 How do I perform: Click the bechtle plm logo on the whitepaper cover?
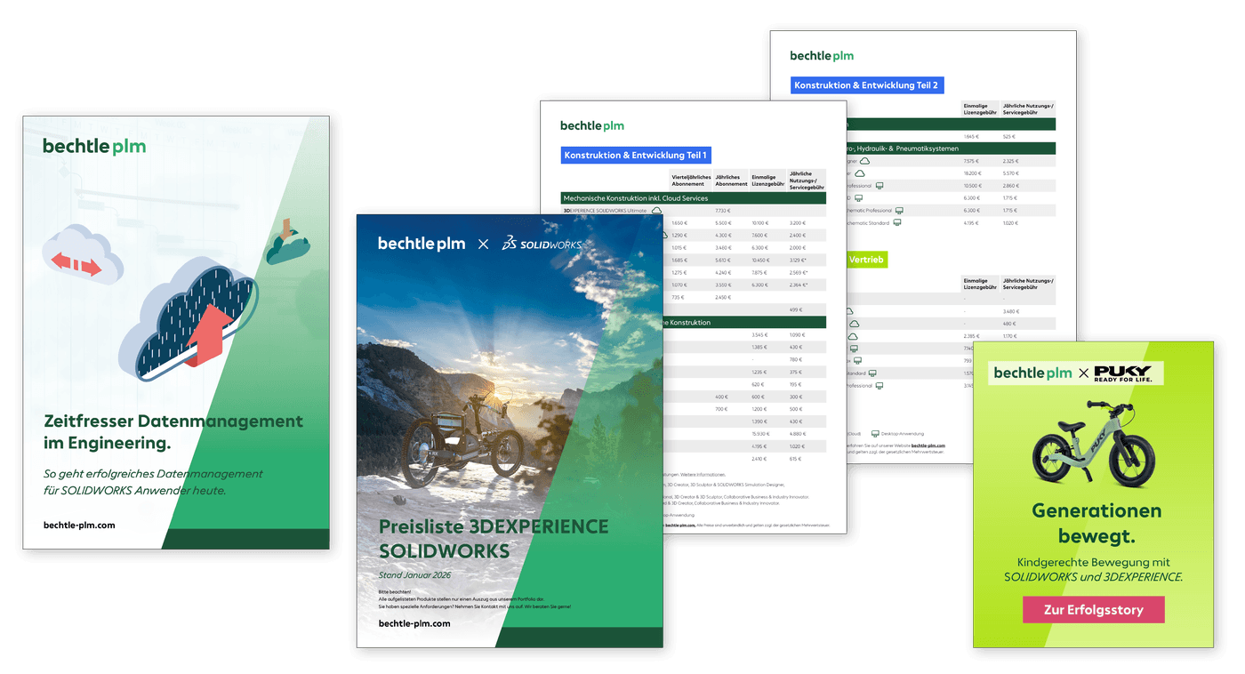pos(94,146)
